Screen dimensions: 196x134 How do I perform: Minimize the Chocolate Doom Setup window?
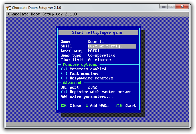(165, 6)
